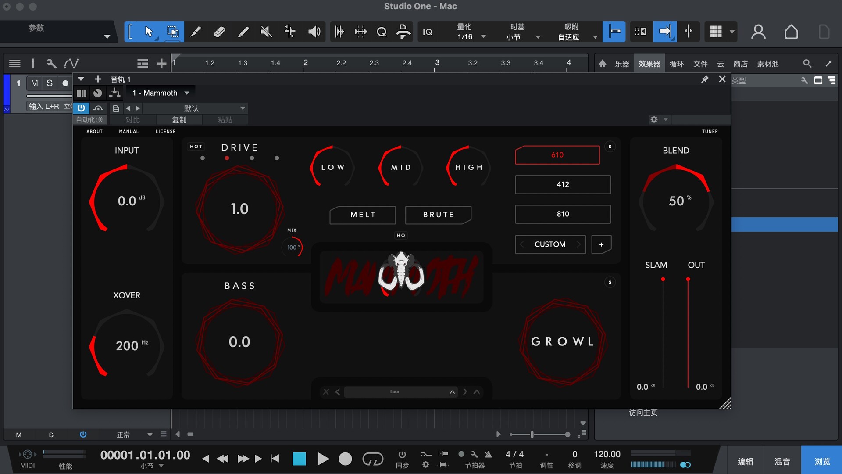
Task: Click the Arrow selection tool
Action: [x=149, y=32]
